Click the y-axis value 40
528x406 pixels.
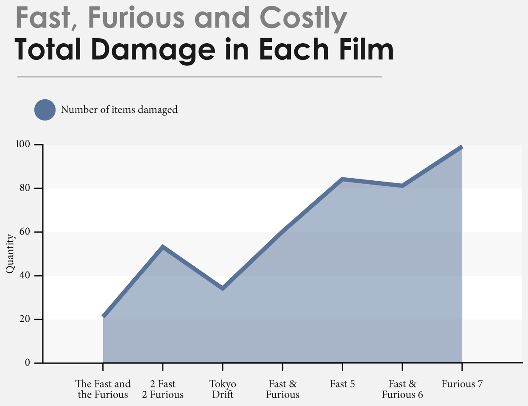click(x=25, y=275)
